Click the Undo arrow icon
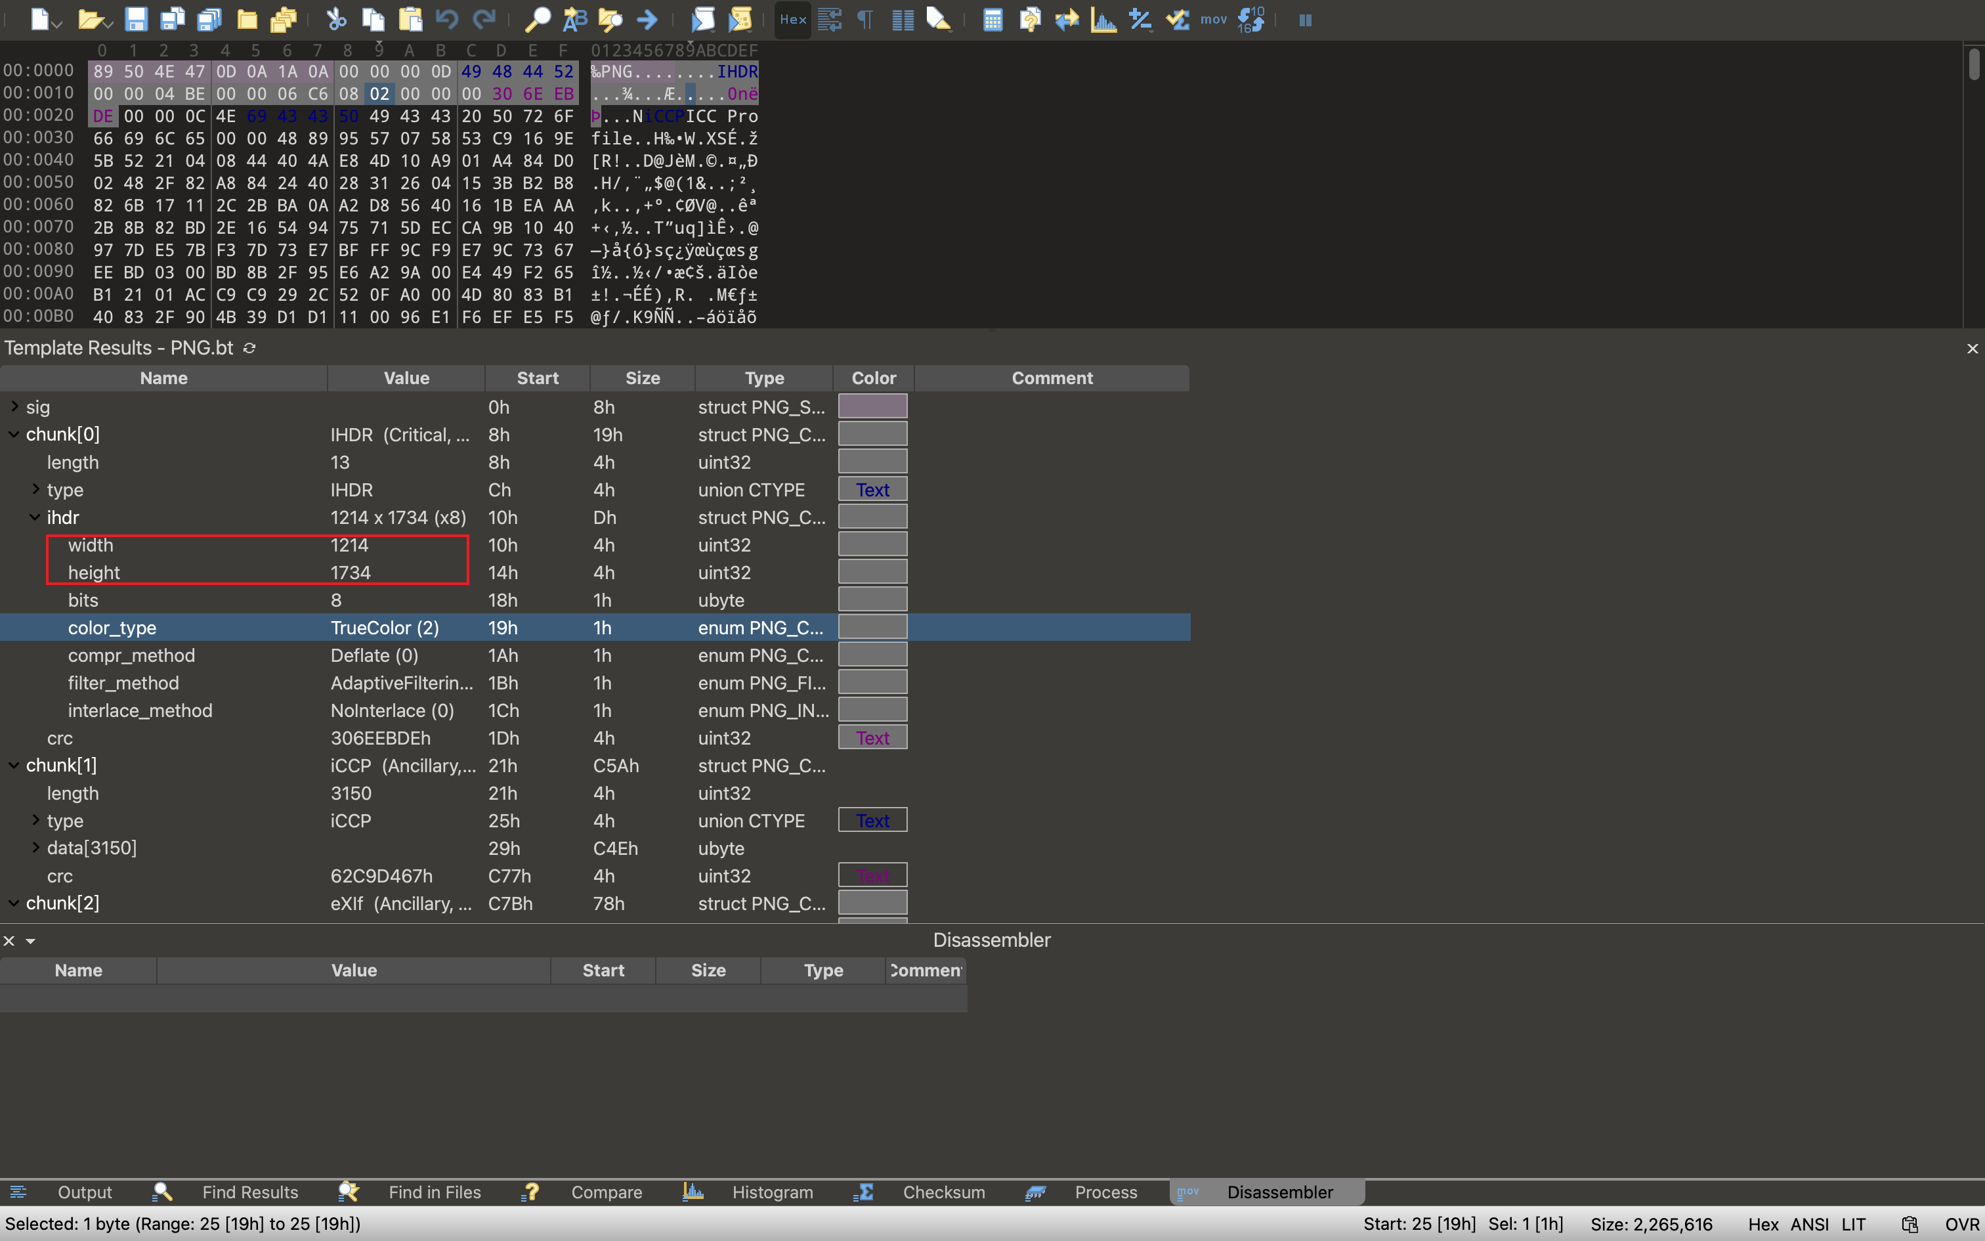This screenshot has height=1241, width=1985. 447,19
